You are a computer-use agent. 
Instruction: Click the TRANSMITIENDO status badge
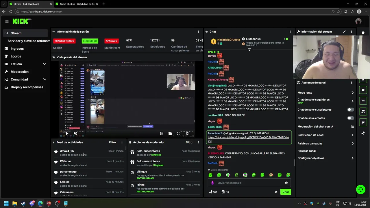pos(64,41)
